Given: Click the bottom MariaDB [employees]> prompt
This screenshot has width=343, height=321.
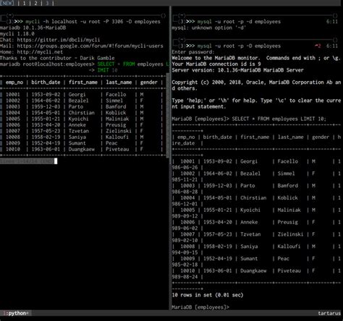Looking at the screenshot, I should (200, 307).
